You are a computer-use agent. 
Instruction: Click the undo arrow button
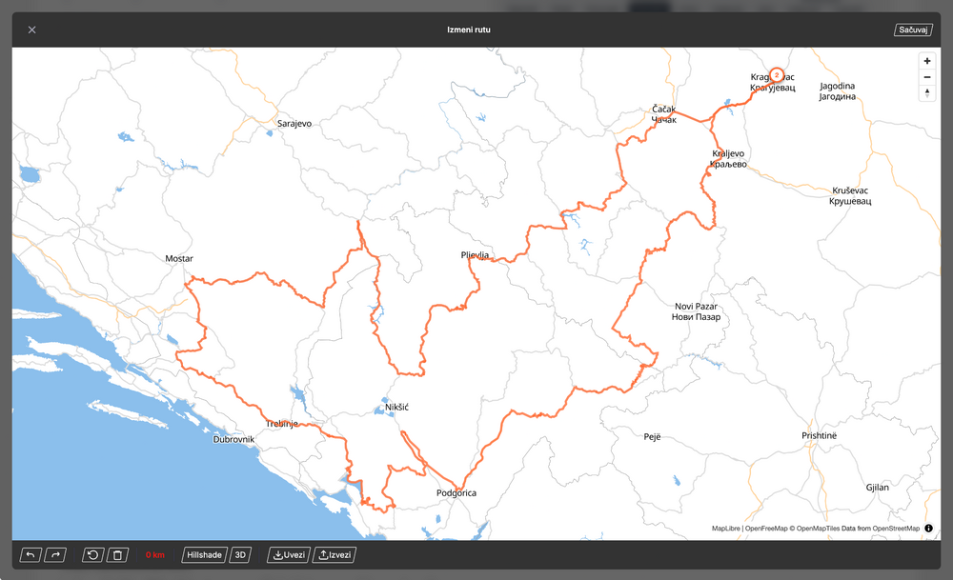click(x=30, y=555)
